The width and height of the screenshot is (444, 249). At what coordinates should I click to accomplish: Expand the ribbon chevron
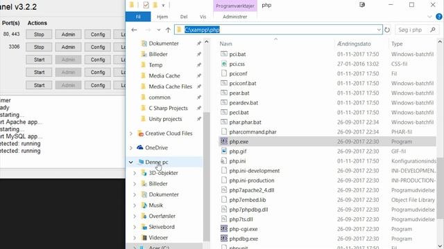[x=429, y=17]
